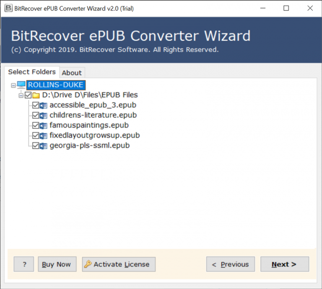322x289 pixels.
Task: Select the georgia-pls-ssml.epub file name
Action: 90,146
